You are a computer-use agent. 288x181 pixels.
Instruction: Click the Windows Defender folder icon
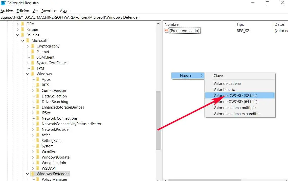[x=33, y=174]
